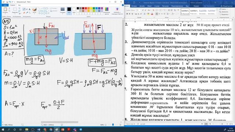Open the Word Design tab
The image size is (235, 132).
pos(142,6)
